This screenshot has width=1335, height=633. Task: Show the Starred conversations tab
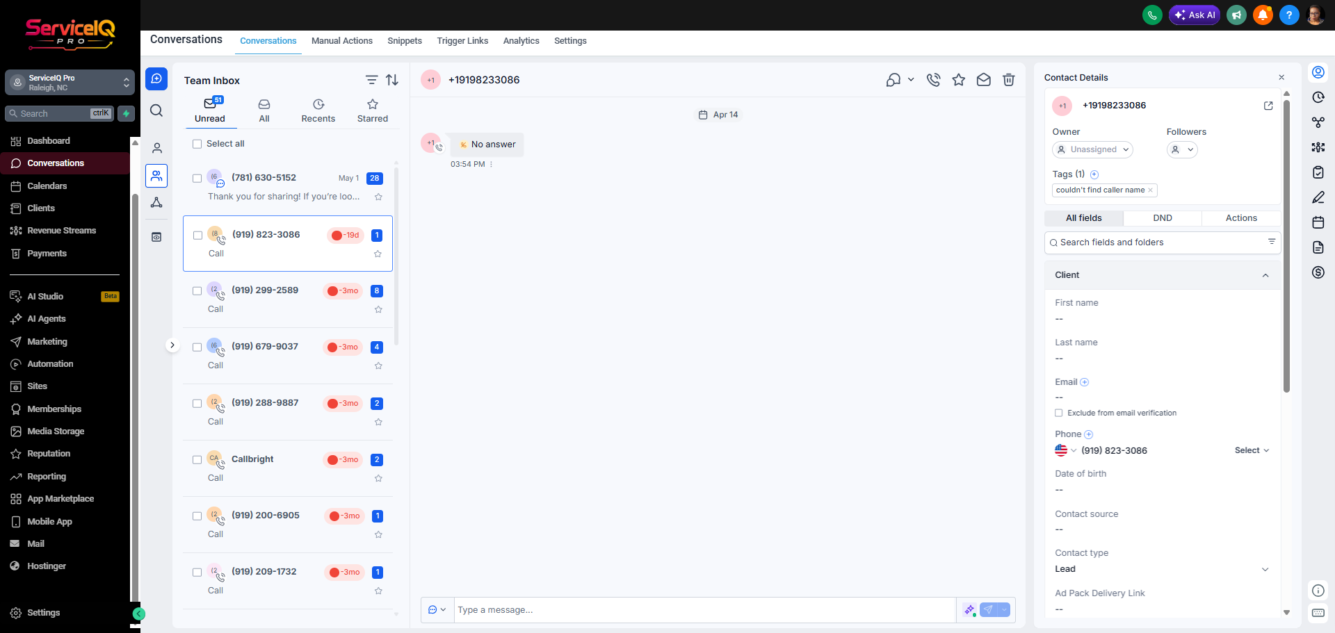(373, 111)
